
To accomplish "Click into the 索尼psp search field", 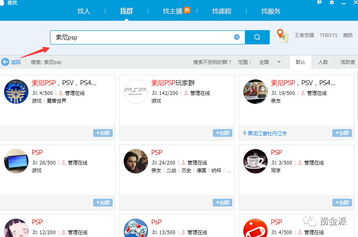I will click(x=142, y=37).
